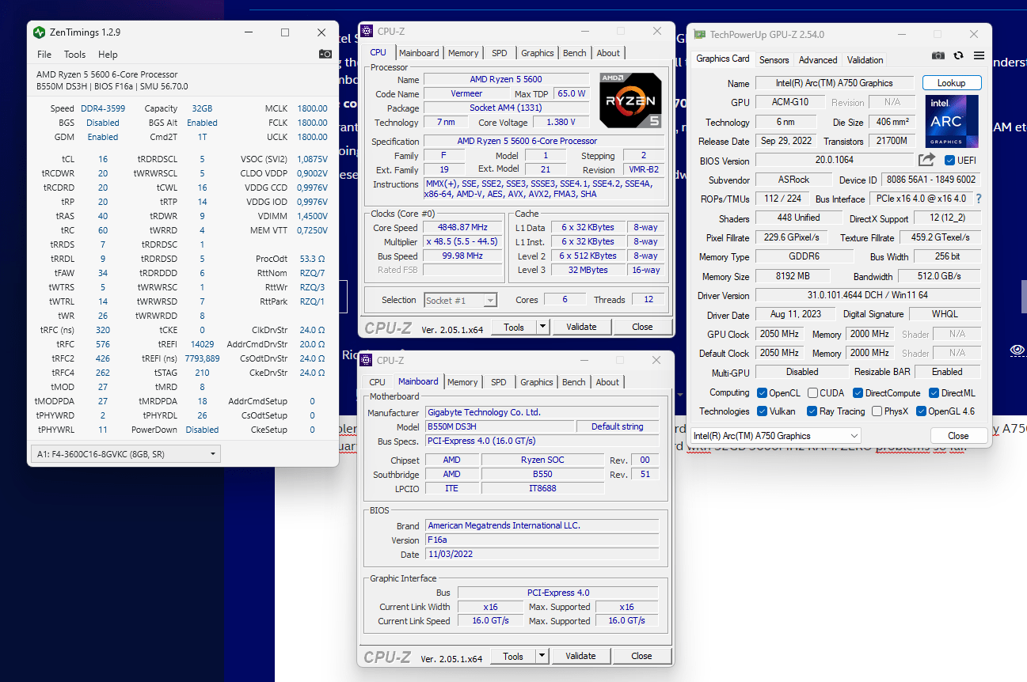Click the share icon beside GPU-Z BIOS Version
1027x682 pixels.
[928, 159]
